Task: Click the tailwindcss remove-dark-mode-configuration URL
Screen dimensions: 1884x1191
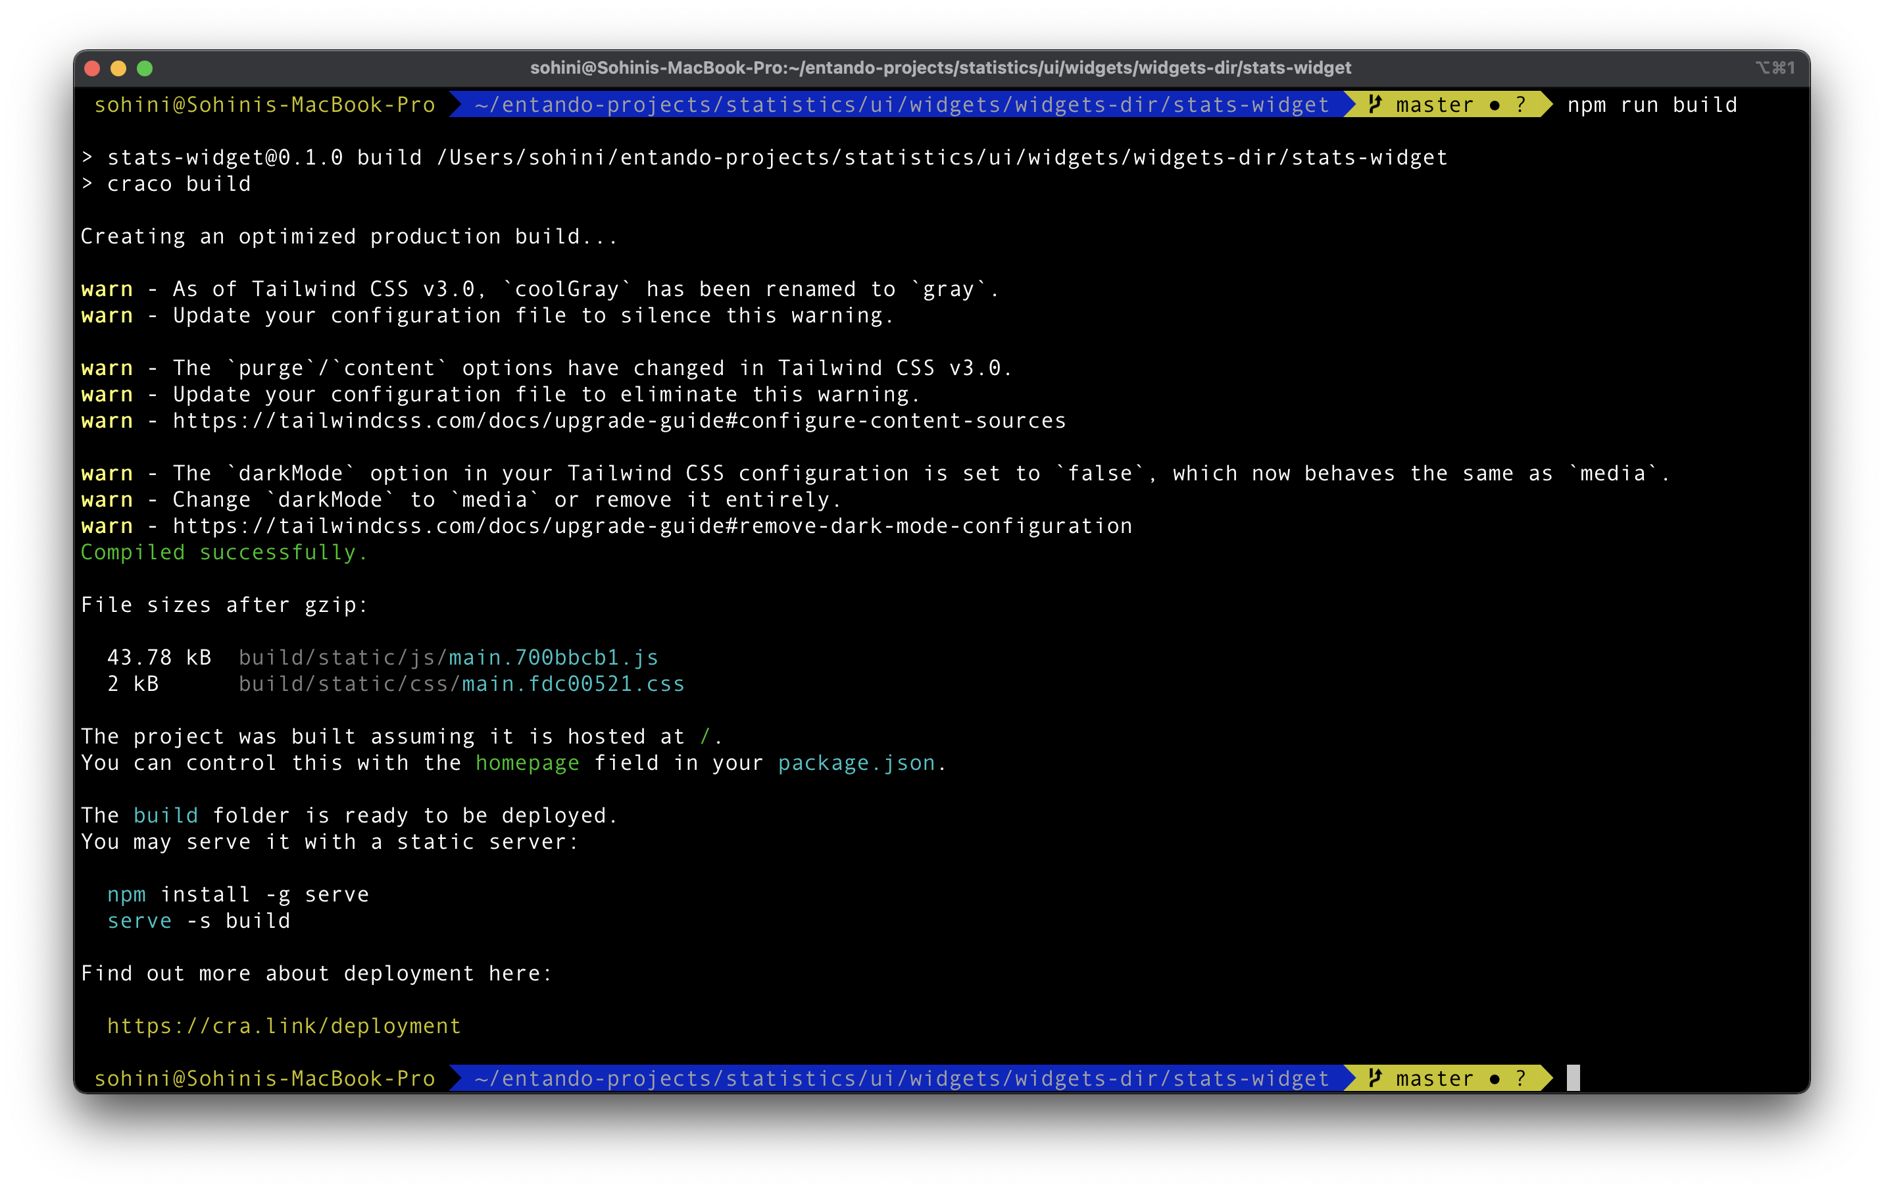Action: coord(652,526)
